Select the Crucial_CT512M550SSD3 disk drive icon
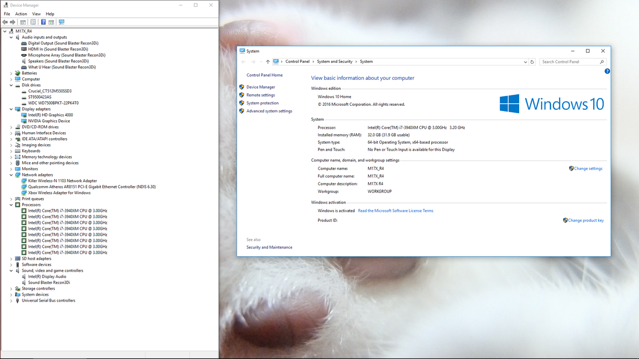 click(24, 91)
